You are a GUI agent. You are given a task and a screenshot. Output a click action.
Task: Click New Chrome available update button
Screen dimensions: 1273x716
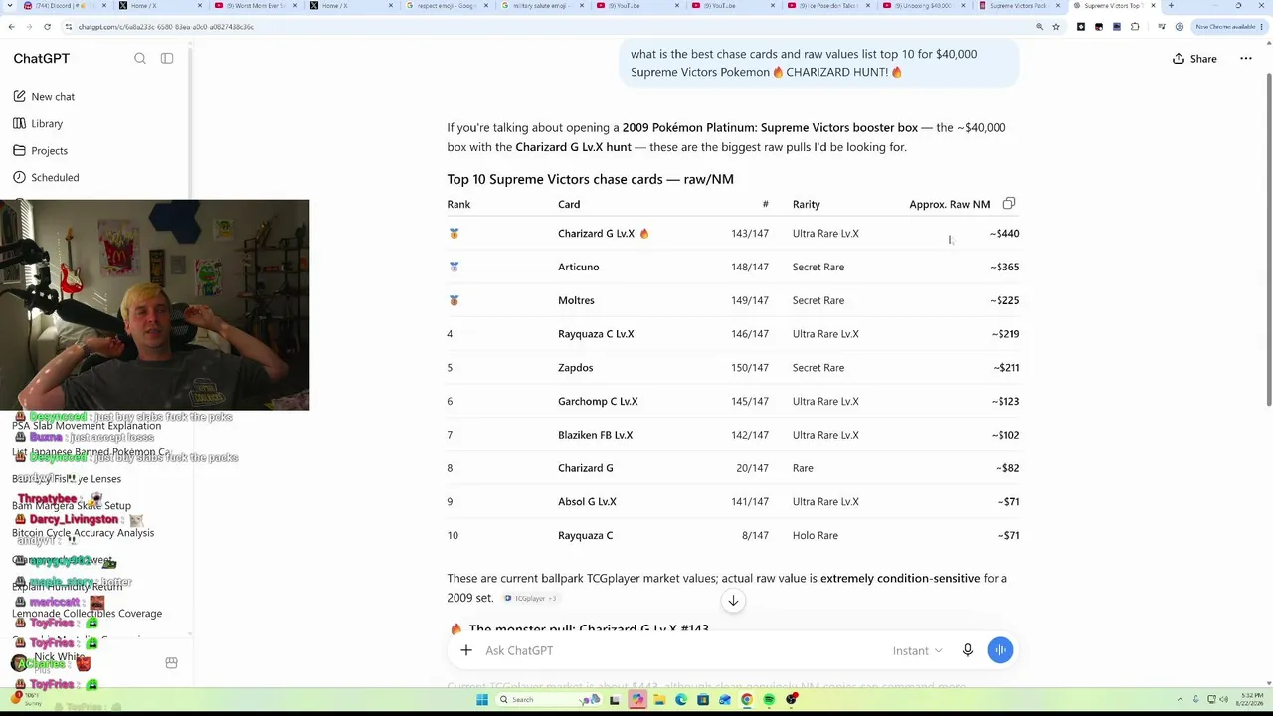point(1227,27)
